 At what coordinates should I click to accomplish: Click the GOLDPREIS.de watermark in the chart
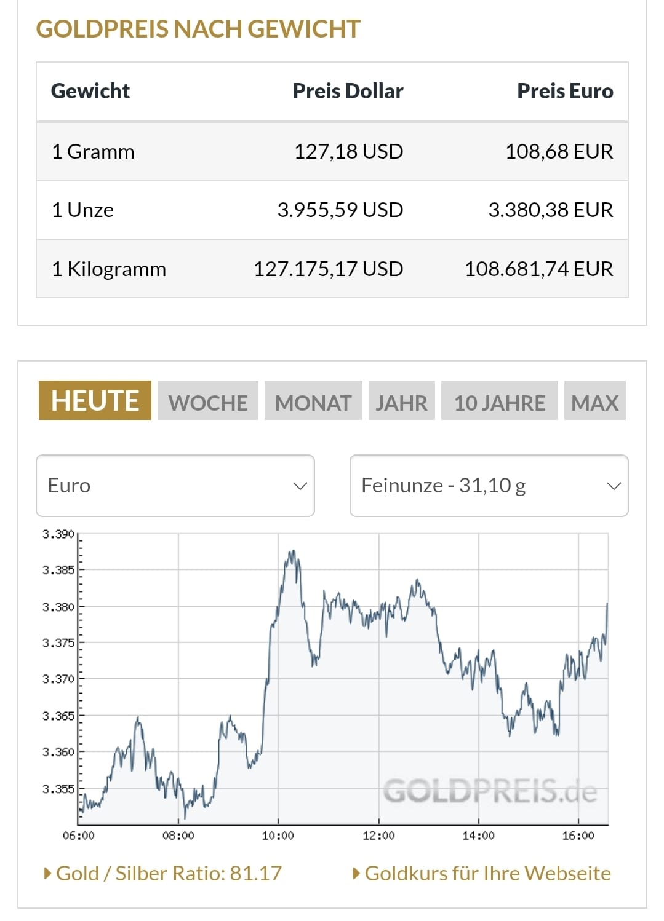(x=490, y=791)
